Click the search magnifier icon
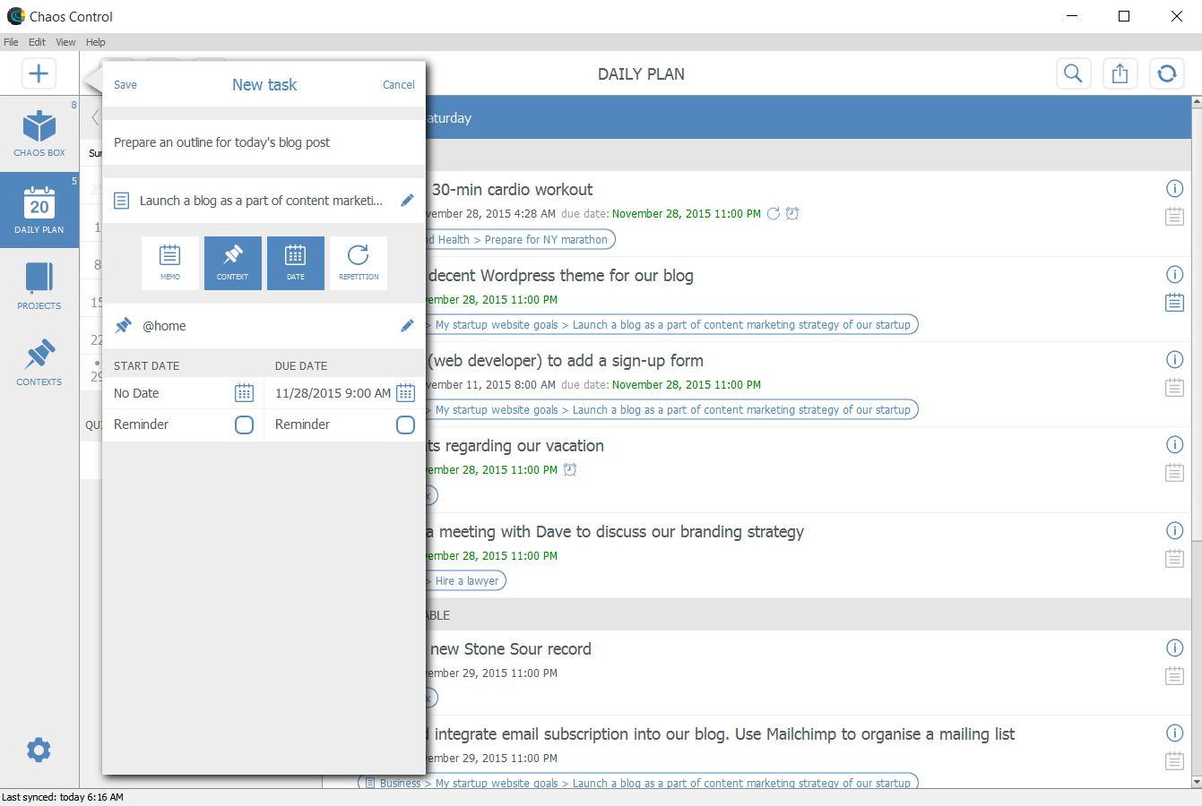 tap(1073, 73)
